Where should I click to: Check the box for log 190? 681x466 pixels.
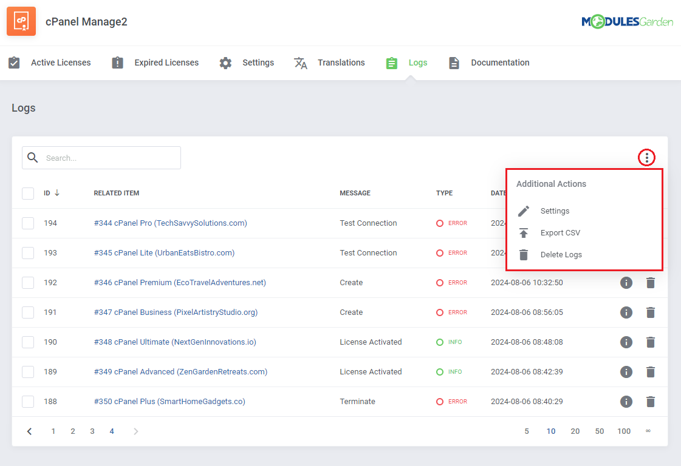coord(28,342)
